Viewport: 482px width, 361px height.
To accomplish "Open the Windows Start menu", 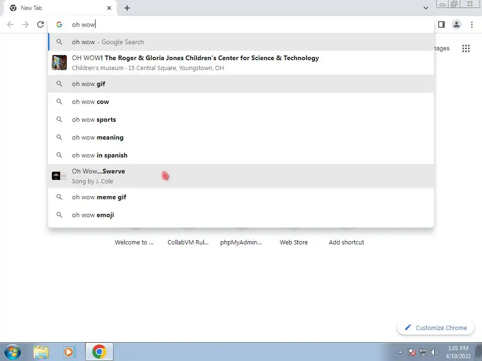I will point(13,352).
